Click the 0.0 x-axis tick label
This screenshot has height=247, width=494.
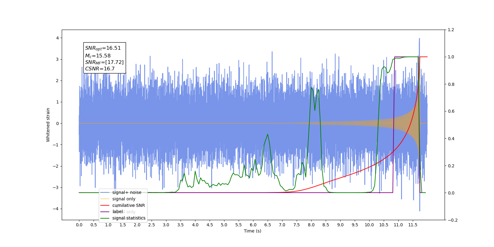click(x=79, y=225)
